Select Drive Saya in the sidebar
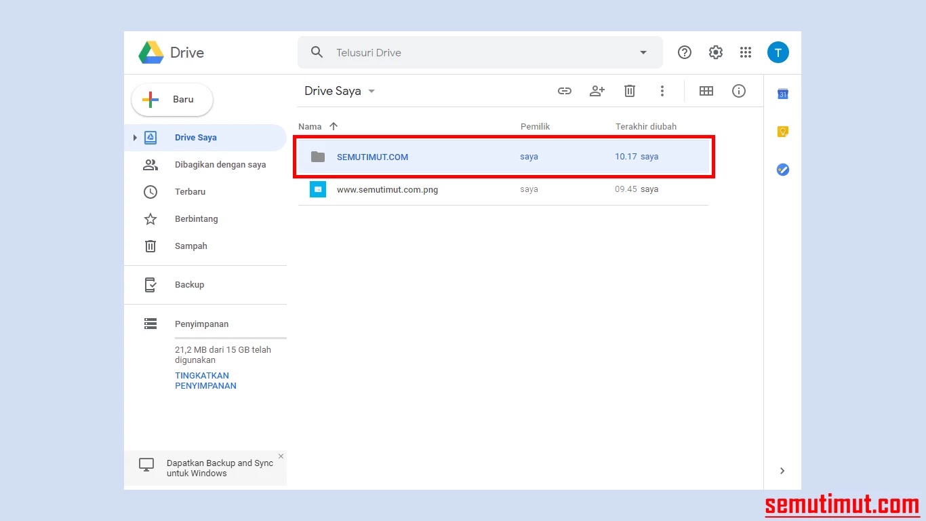 point(205,138)
